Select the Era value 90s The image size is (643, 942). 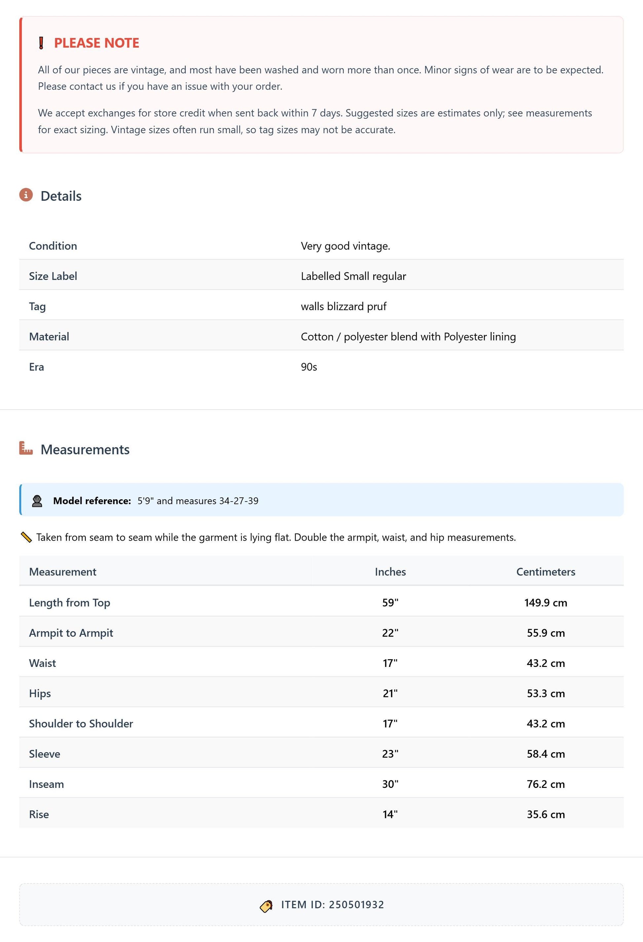309,367
